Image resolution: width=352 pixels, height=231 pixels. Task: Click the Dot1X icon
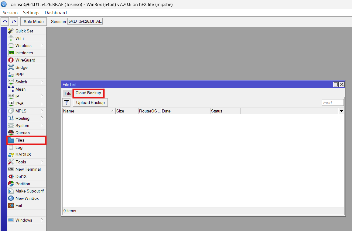(11, 176)
